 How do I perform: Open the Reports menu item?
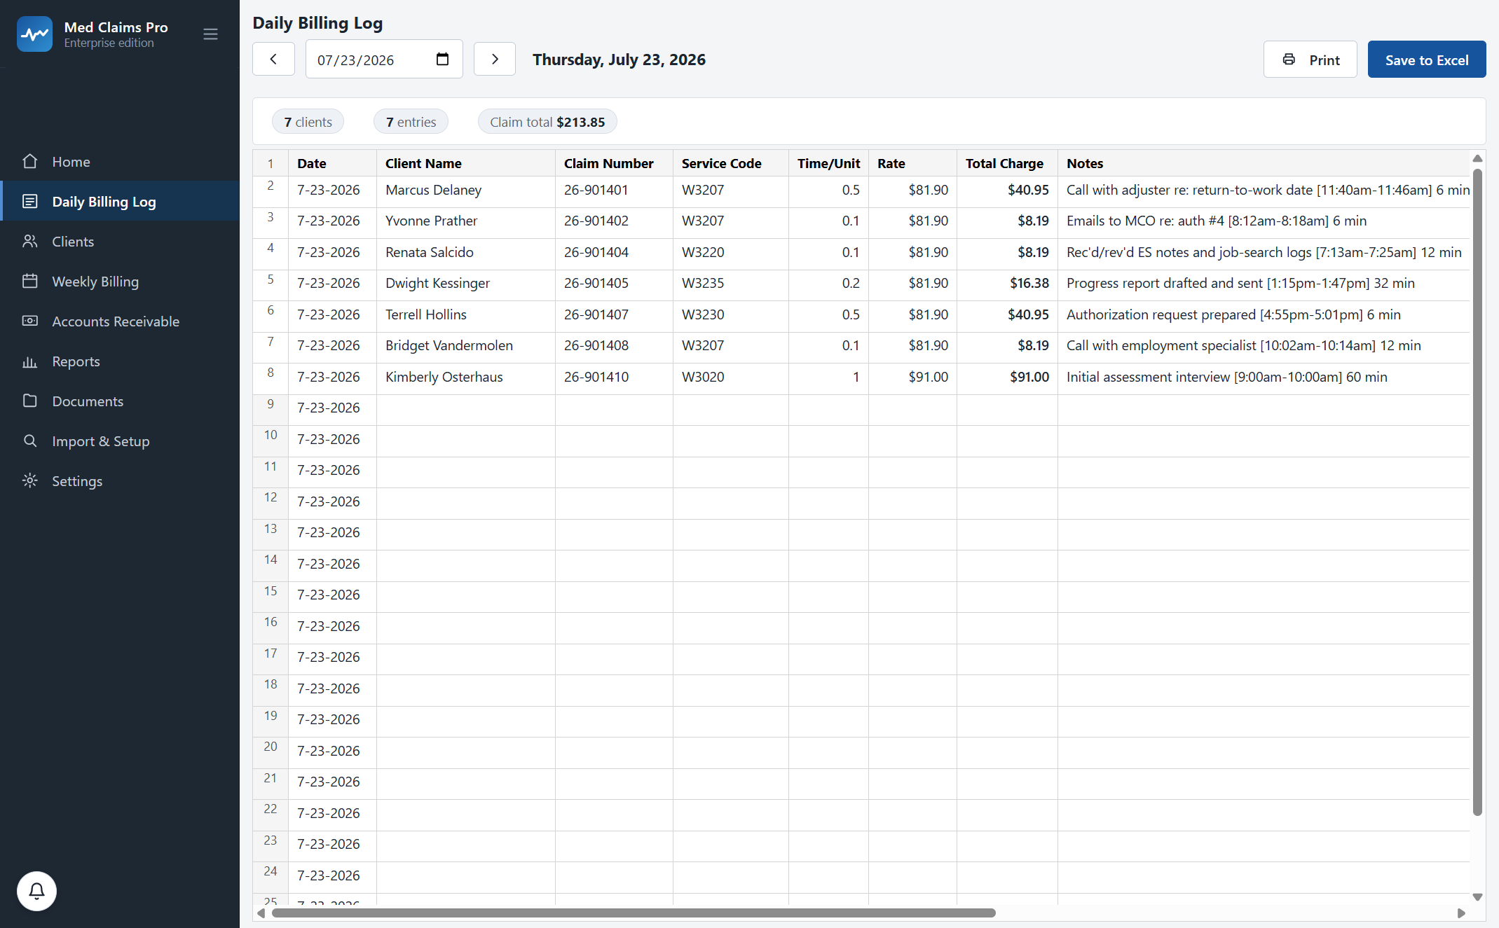(x=120, y=361)
